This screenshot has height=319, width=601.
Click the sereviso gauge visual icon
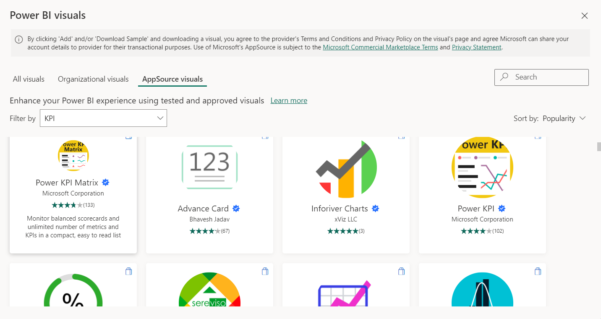[x=209, y=289]
